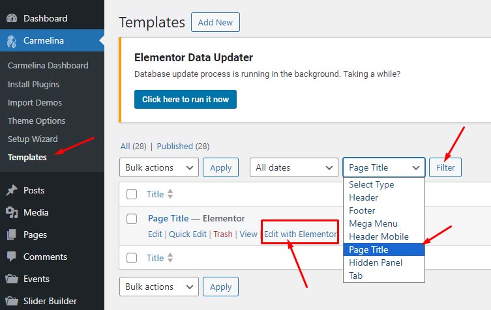Click the Slider Builder icon
491x310 pixels.
12,301
